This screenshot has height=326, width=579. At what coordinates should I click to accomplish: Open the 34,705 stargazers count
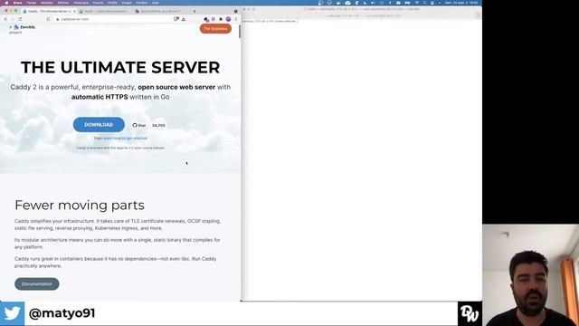(158, 125)
